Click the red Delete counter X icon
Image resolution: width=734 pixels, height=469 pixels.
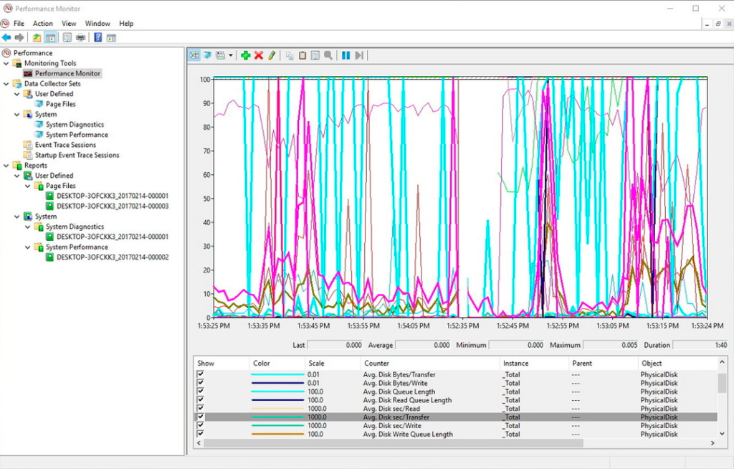(x=259, y=55)
